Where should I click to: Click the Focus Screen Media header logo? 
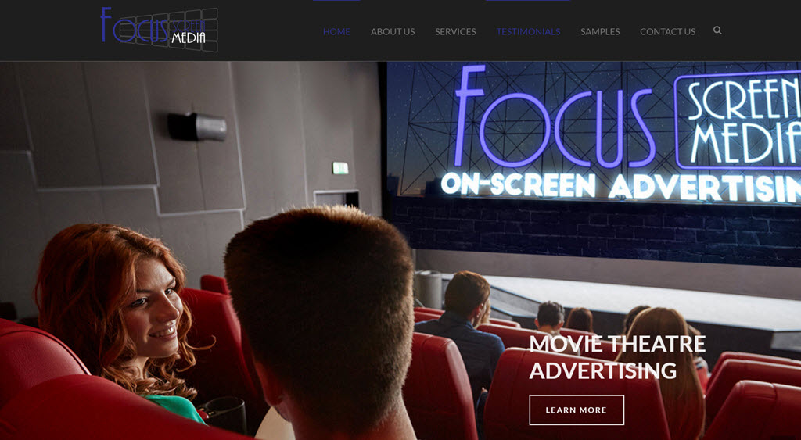point(160,30)
